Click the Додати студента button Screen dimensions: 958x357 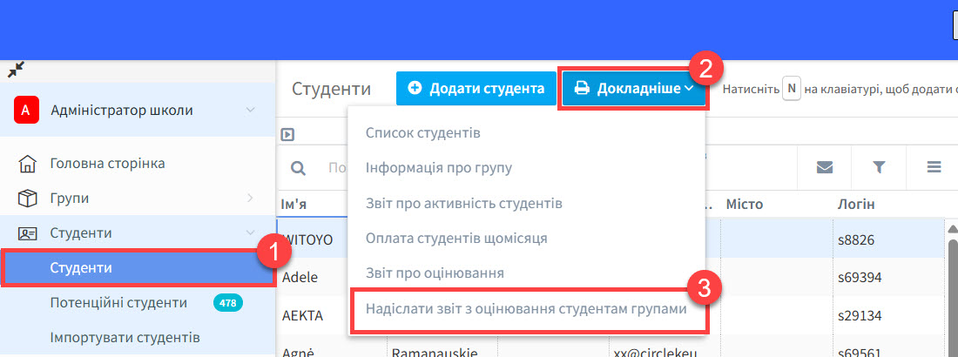pyautogui.click(x=476, y=88)
